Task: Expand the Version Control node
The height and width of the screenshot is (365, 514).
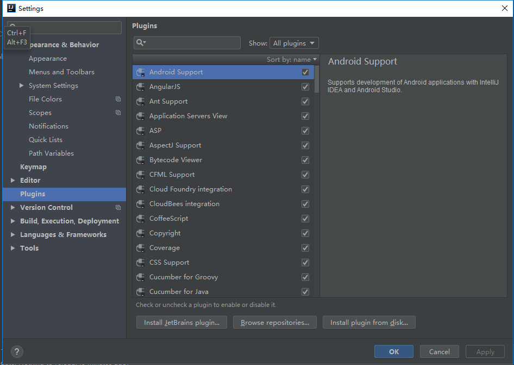Action: point(13,207)
